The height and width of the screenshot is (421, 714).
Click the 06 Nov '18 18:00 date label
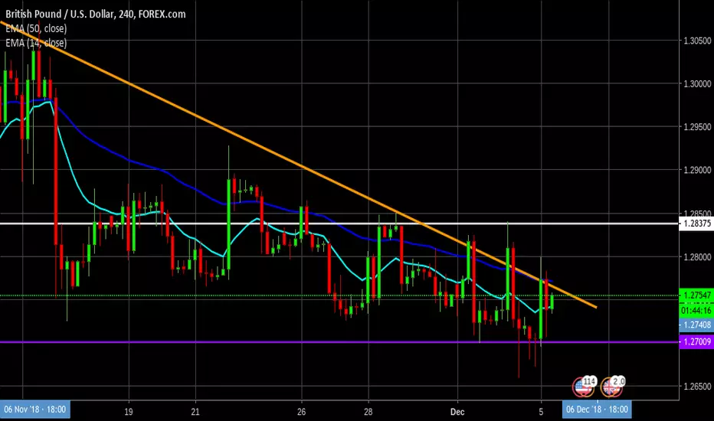[35, 410]
